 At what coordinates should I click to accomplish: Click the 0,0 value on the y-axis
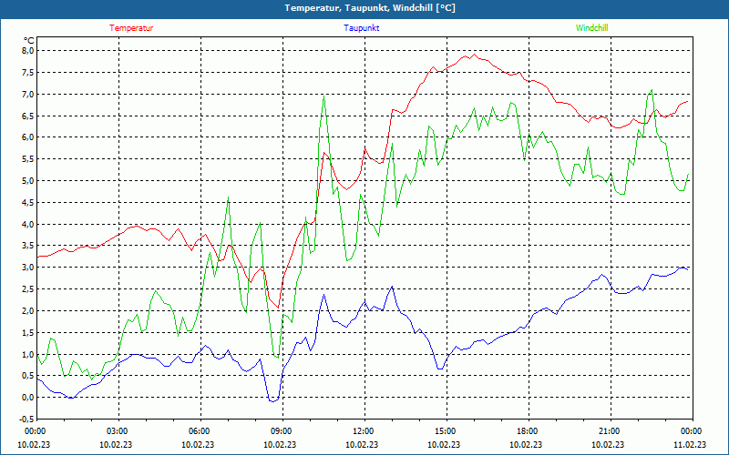point(27,398)
